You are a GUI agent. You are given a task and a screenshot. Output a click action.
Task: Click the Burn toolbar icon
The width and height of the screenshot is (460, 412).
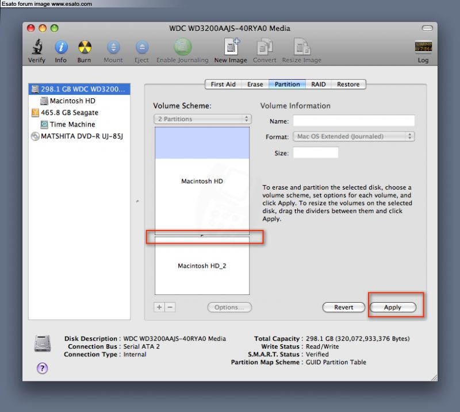[85, 47]
